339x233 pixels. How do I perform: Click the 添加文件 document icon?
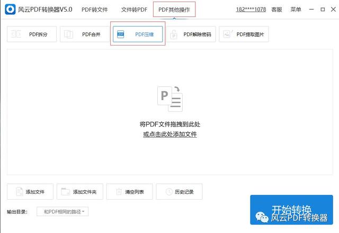pos(20,192)
